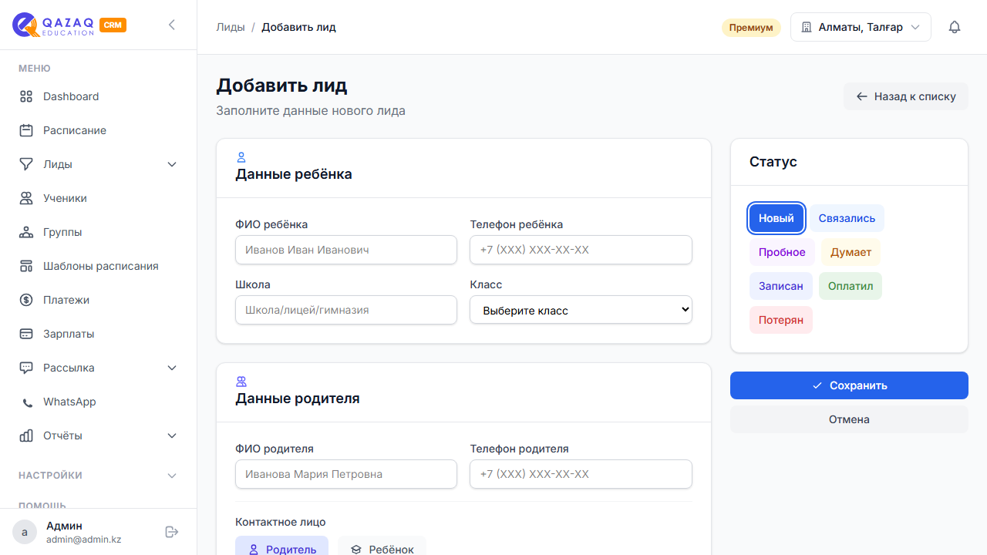Set status to Пробное
Screen dimensions: 987x555
click(782, 252)
